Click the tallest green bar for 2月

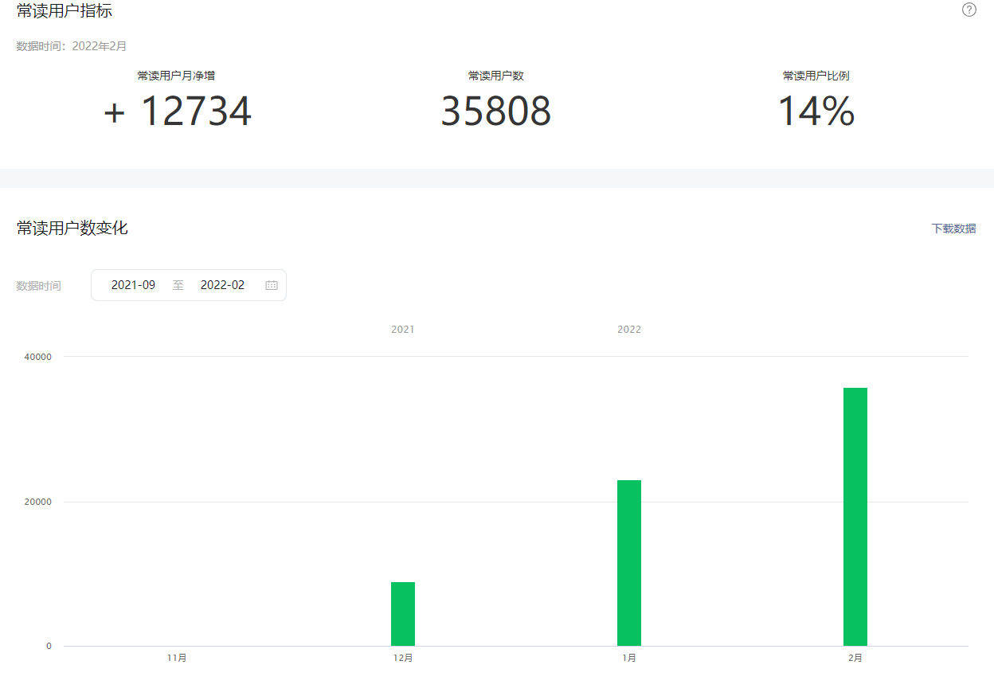855,517
